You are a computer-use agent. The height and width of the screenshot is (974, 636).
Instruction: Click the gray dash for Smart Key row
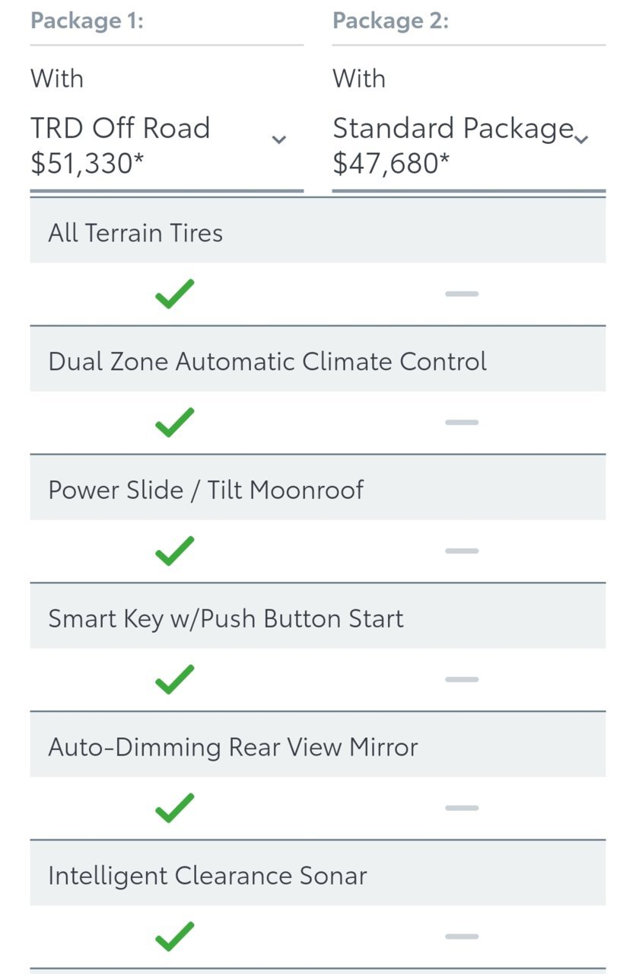click(462, 680)
